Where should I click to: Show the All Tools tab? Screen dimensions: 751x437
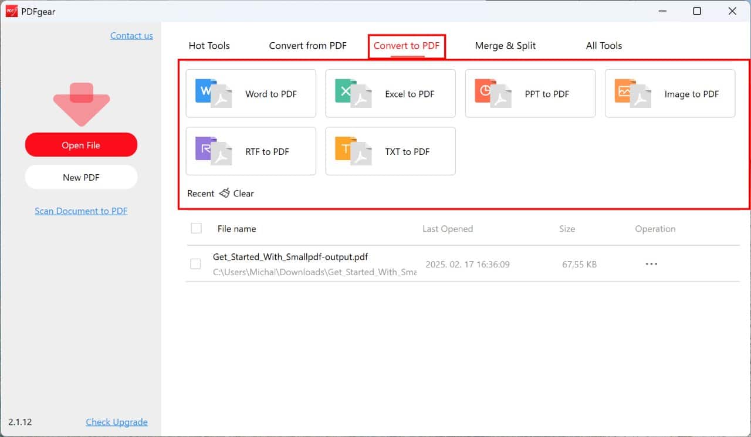click(604, 46)
